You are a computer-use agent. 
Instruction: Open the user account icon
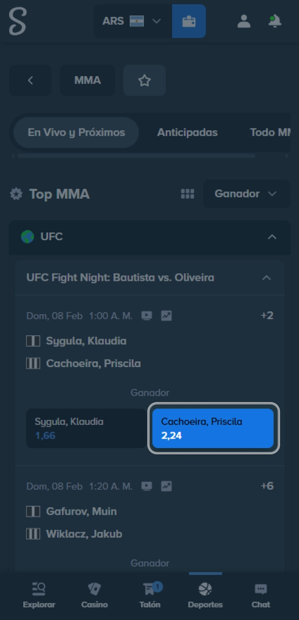coord(244,21)
